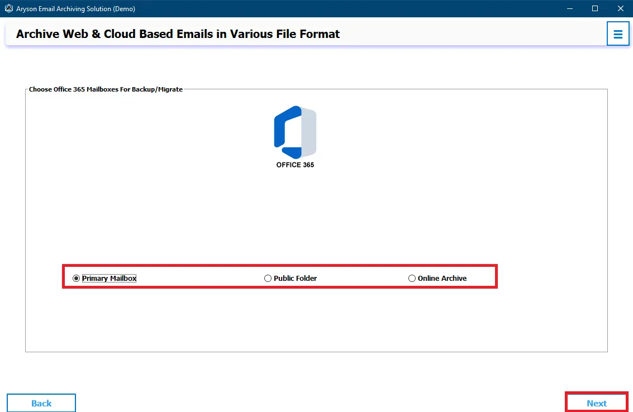
Task: Maximize the Aryson window
Action: point(594,8)
